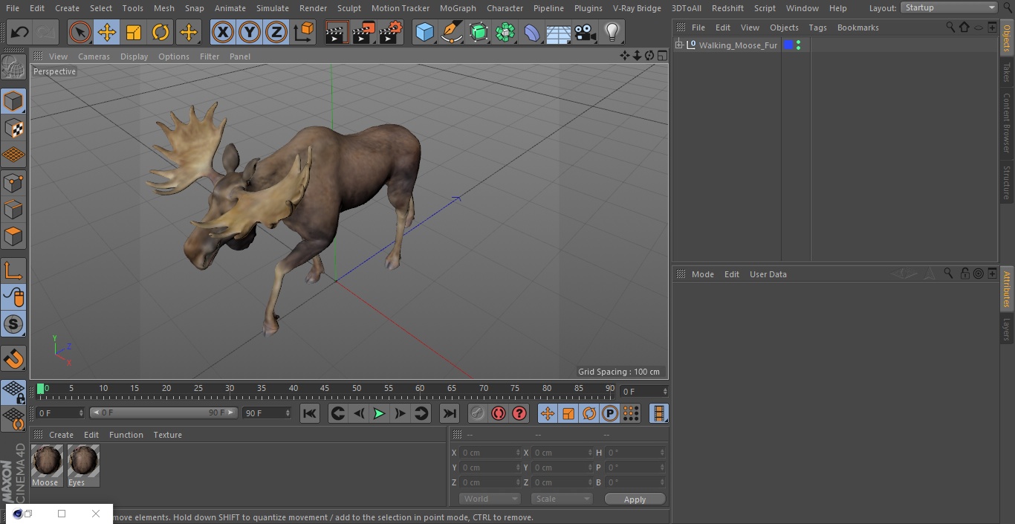Toggle Y axis lock

pyautogui.click(x=249, y=32)
